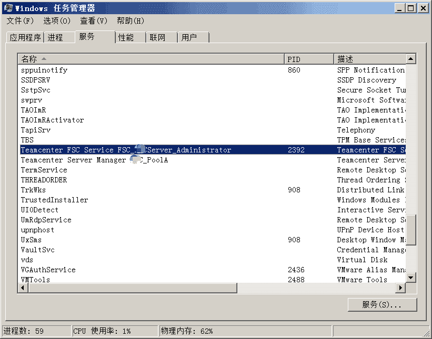This screenshot has height=339, width=432.
Task: Select the UI0Detect service row
Action: click(212, 210)
